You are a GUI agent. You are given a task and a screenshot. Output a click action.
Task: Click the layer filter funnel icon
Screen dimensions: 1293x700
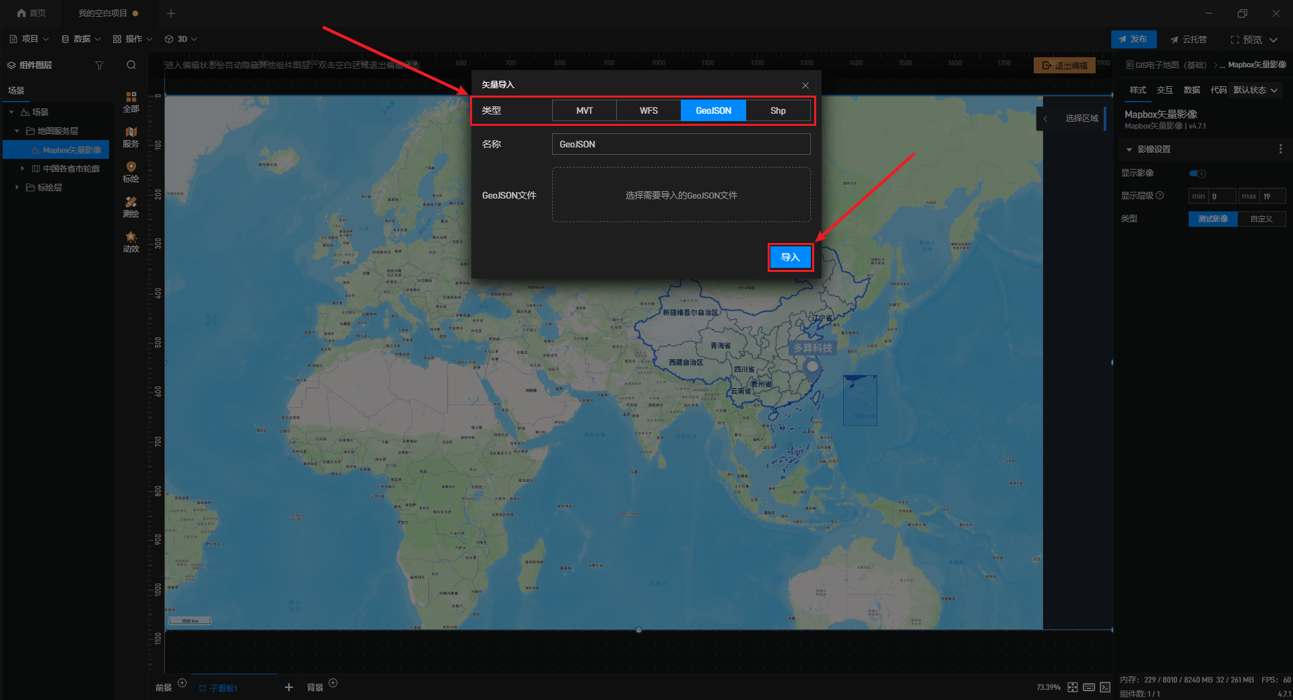pos(100,65)
